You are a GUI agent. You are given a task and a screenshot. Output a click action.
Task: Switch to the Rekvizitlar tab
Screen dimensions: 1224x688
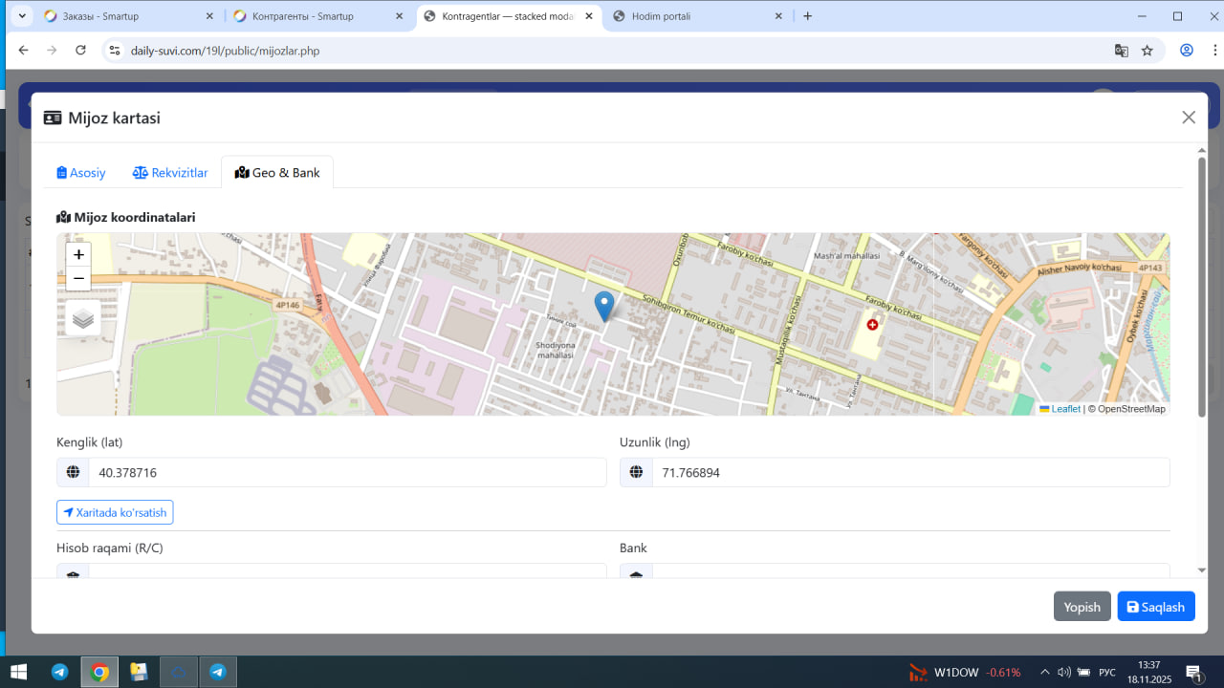pyautogui.click(x=170, y=173)
